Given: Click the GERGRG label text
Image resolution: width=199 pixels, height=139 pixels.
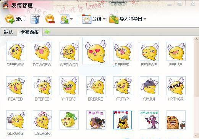Looking at the screenshot, I should click(15, 133).
